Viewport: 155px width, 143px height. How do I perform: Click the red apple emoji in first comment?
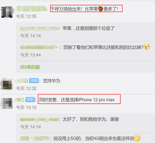coord(101,9)
